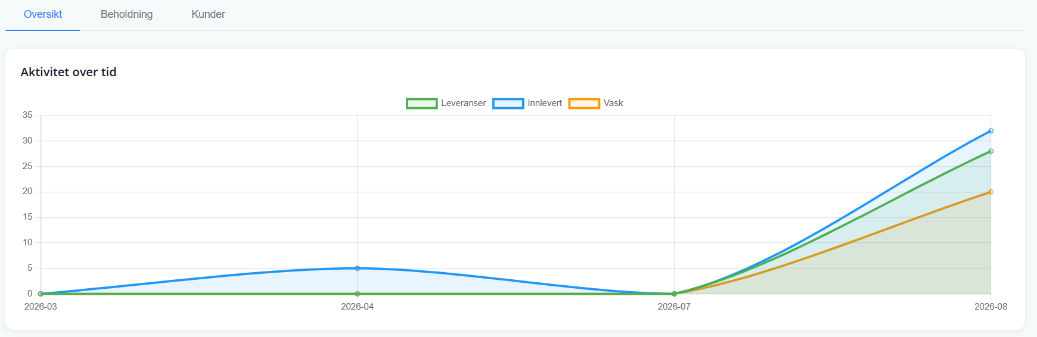Switch to the Oversikt tab
The height and width of the screenshot is (337, 1037).
[x=43, y=14]
